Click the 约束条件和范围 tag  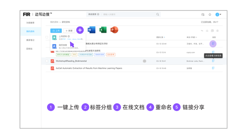[86, 55]
